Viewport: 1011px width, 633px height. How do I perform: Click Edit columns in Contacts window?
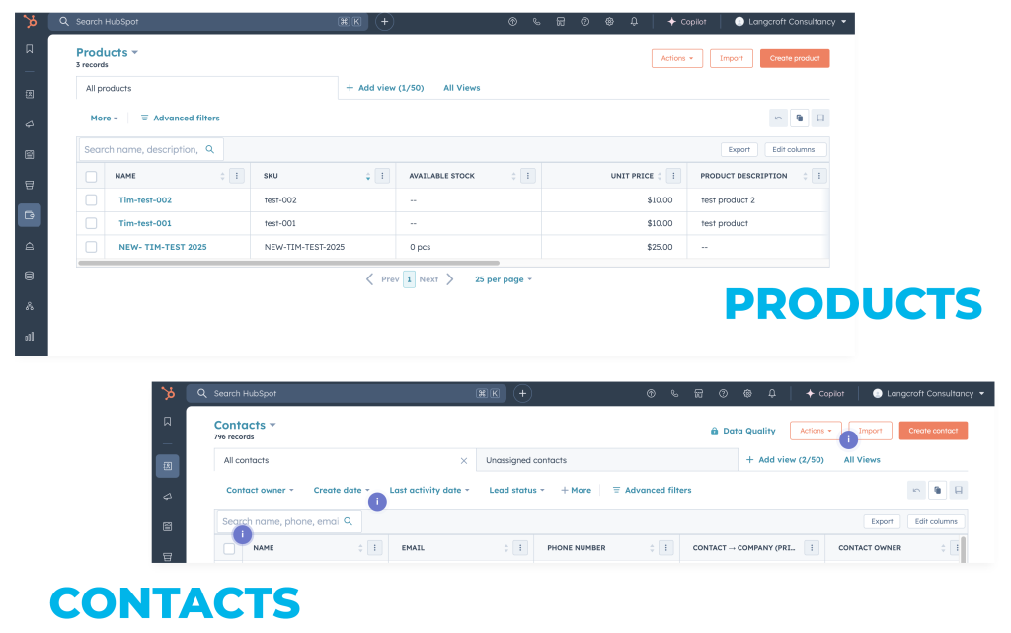pos(936,521)
